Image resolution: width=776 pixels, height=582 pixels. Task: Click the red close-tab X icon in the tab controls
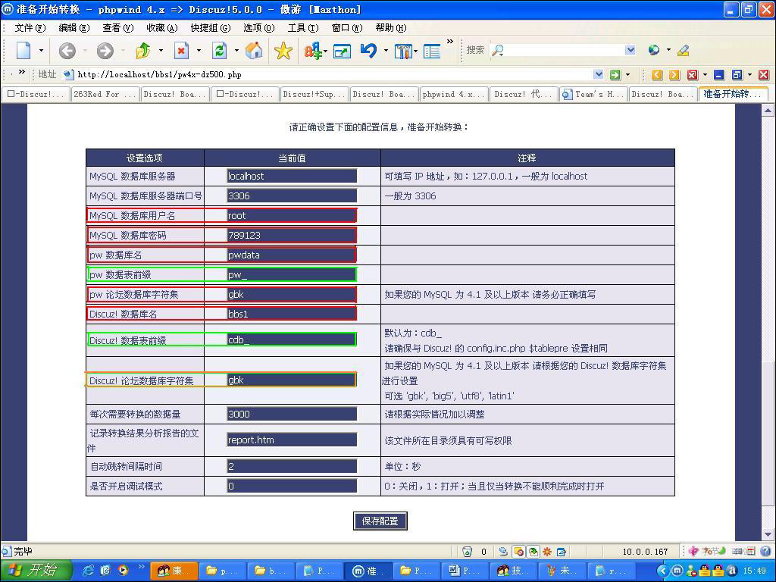[693, 75]
